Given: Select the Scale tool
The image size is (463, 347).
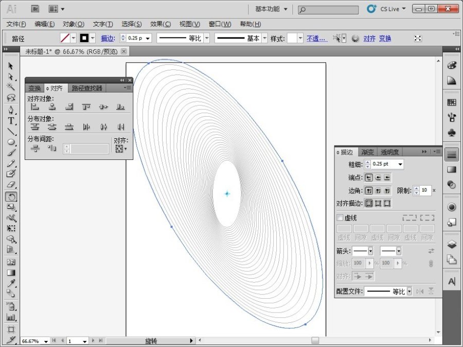Looking at the screenshot, I should [x=11, y=207].
